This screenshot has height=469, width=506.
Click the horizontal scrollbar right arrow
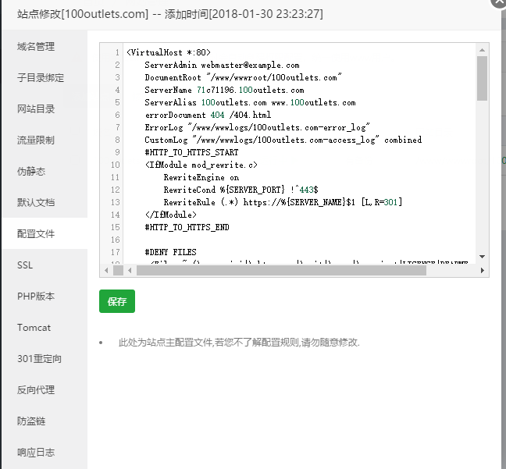tap(482, 270)
